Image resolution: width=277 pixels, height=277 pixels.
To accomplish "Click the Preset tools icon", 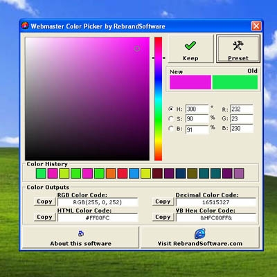I will coord(238,45).
